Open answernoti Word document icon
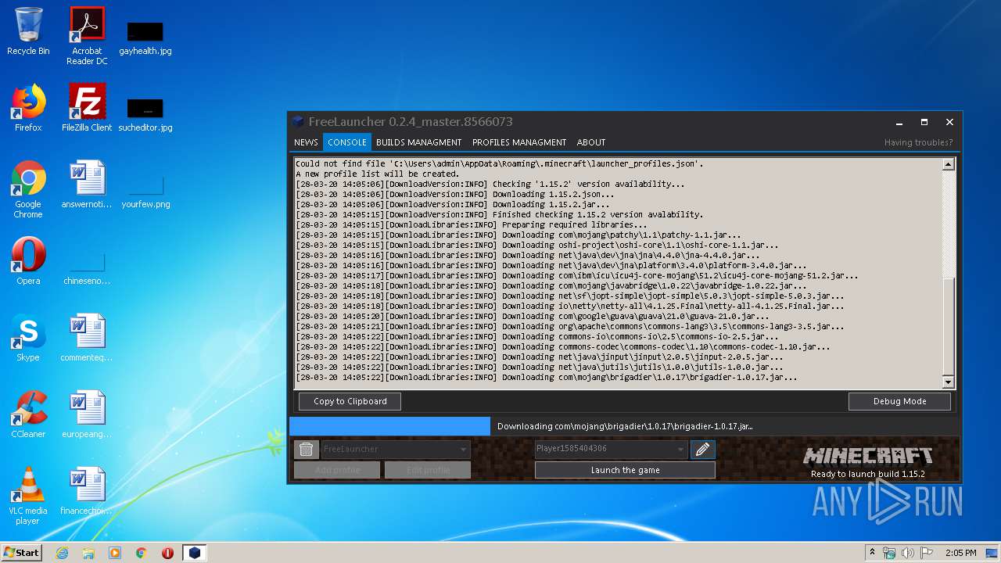 tap(87, 185)
